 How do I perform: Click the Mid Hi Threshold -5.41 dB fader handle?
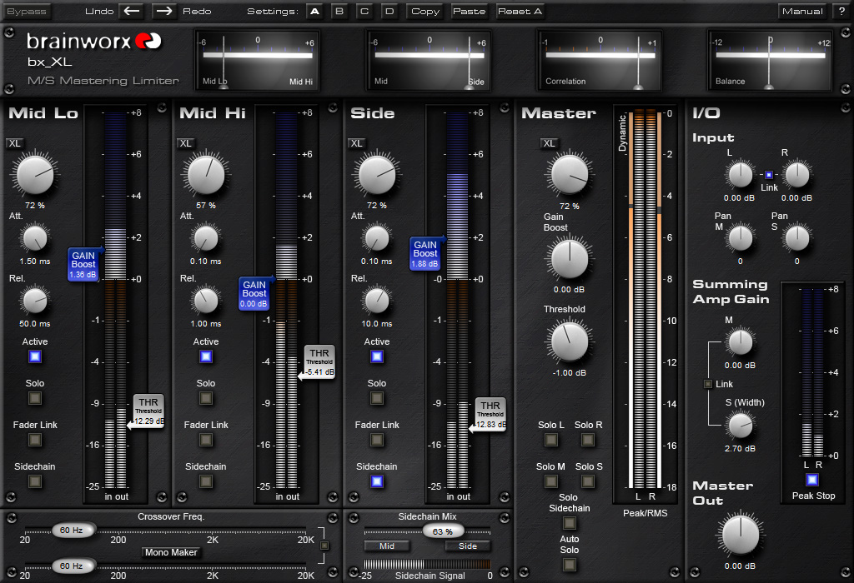point(319,361)
